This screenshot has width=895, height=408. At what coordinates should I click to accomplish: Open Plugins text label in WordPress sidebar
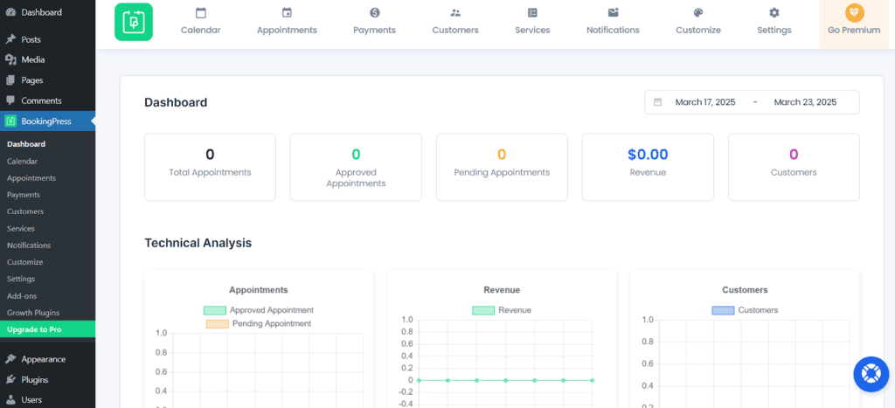coord(35,380)
